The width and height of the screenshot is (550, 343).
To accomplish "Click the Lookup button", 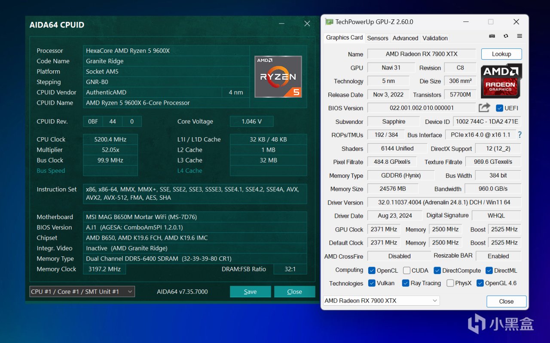I will 501,54.
